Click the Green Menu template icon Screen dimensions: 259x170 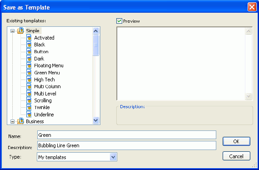pyautogui.click(x=29, y=73)
